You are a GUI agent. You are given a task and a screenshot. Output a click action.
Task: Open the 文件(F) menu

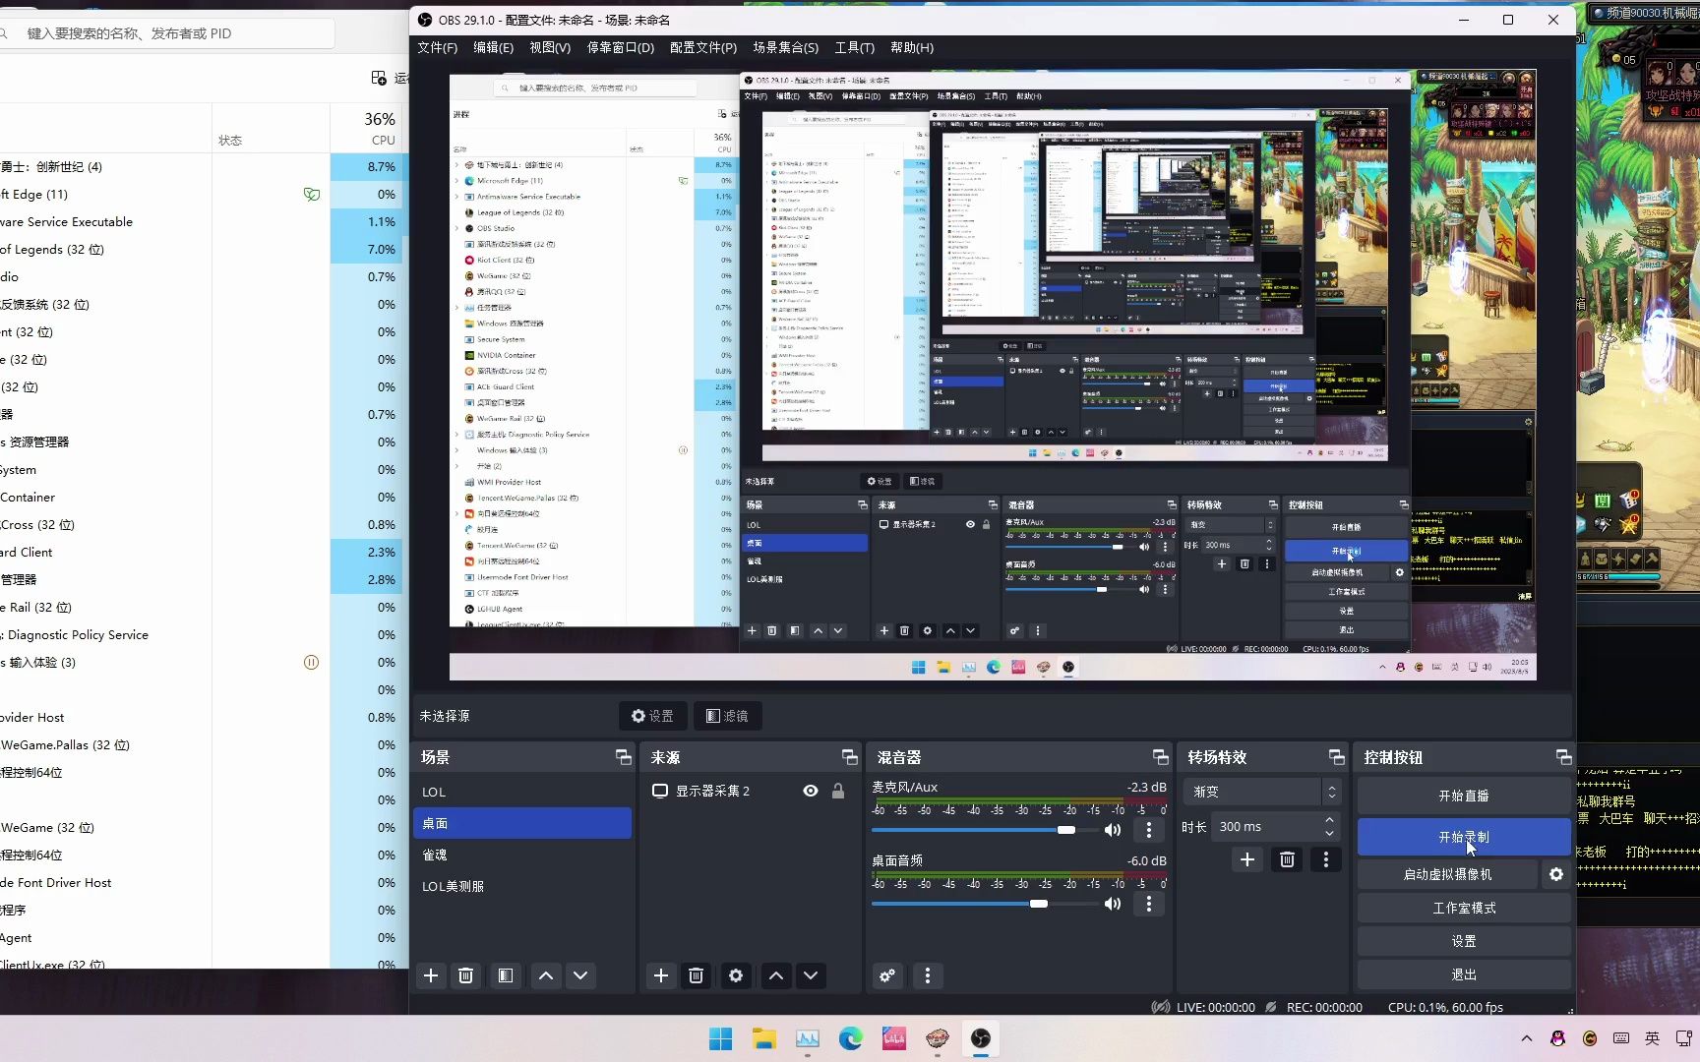tap(438, 47)
